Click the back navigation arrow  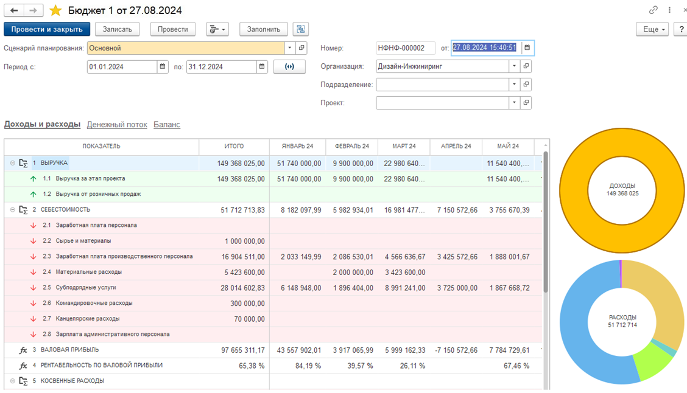[x=13, y=10]
